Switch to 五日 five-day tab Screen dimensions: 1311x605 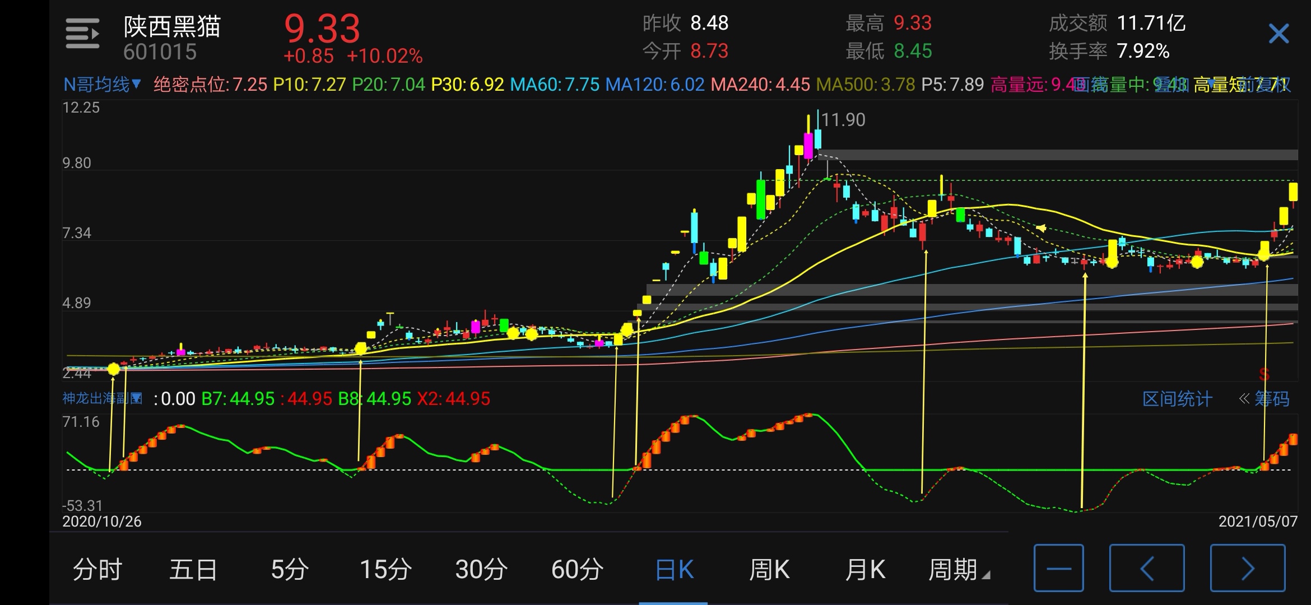(x=193, y=570)
